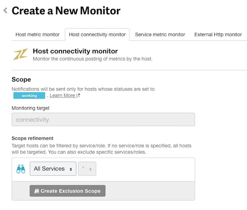Click the Scope section heading

point(21,79)
